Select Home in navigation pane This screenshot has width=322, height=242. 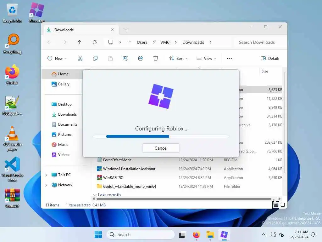tap(63, 74)
